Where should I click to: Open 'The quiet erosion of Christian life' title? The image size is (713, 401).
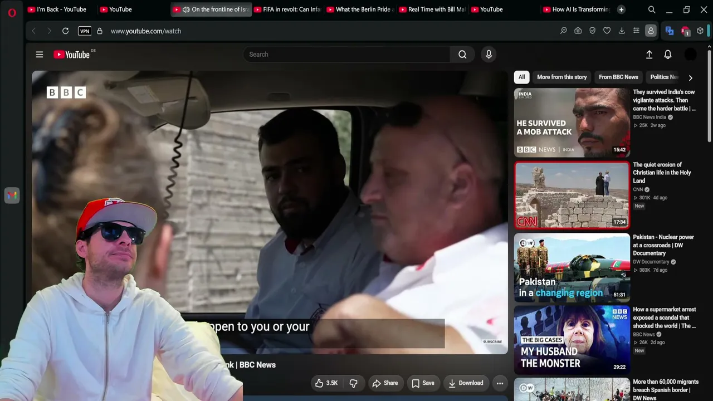click(x=662, y=173)
